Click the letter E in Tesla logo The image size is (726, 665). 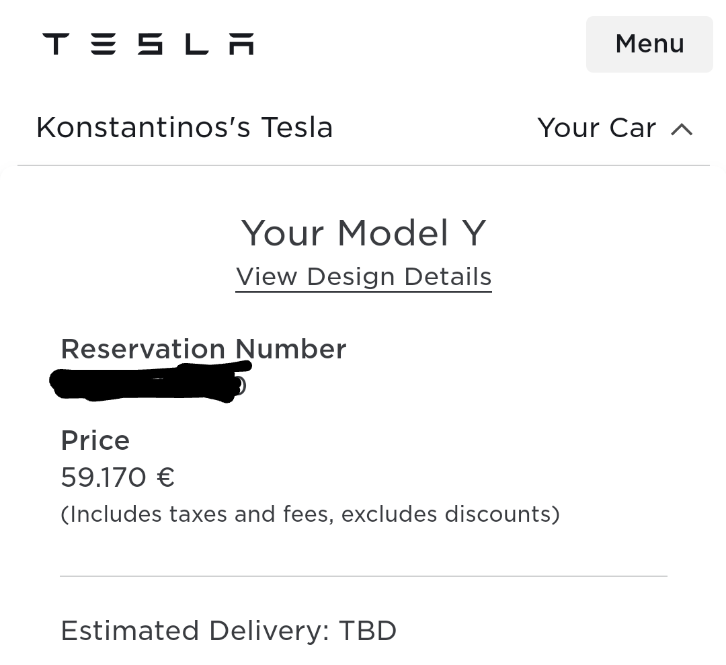pos(102,44)
